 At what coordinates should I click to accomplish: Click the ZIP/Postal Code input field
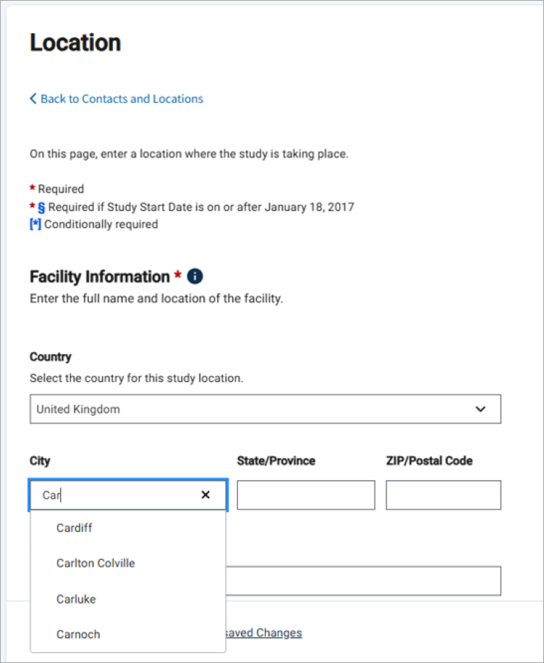click(x=443, y=495)
